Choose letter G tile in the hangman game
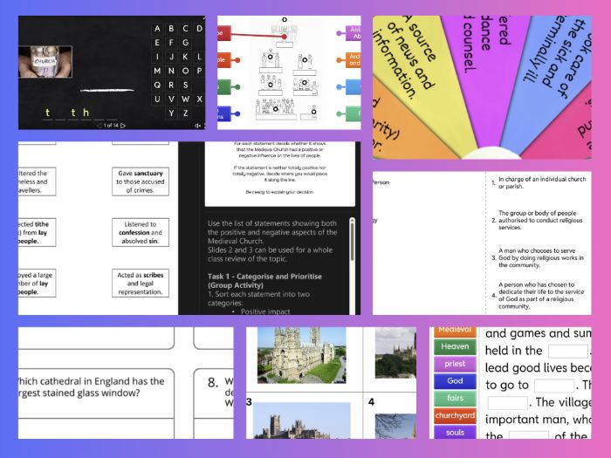The height and width of the screenshot is (458, 611). (185, 43)
